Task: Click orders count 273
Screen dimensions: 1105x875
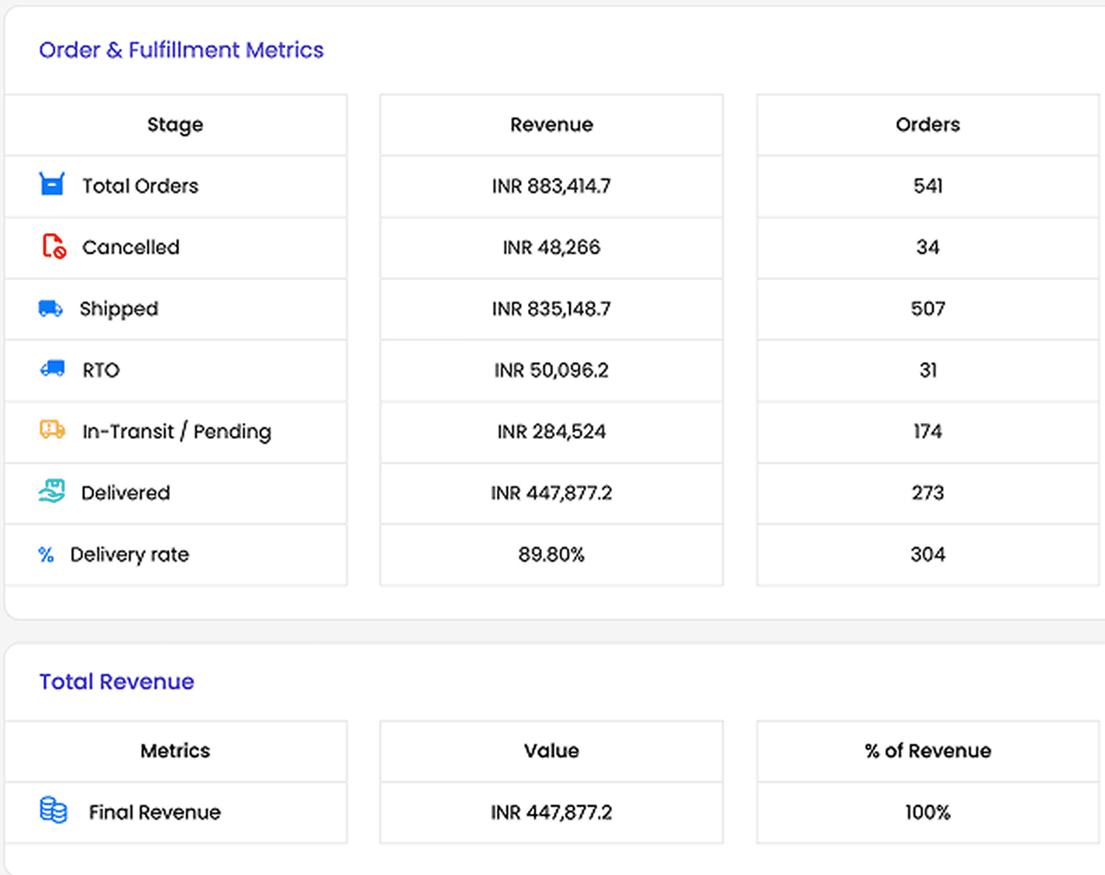Action: click(927, 493)
